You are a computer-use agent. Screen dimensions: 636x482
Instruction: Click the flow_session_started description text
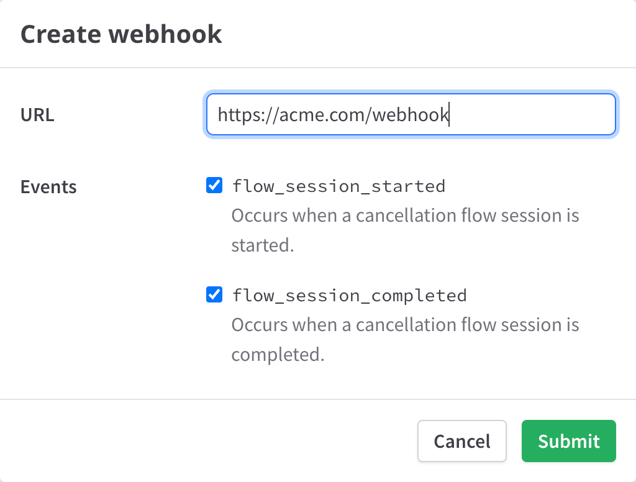click(x=404, y=230)
